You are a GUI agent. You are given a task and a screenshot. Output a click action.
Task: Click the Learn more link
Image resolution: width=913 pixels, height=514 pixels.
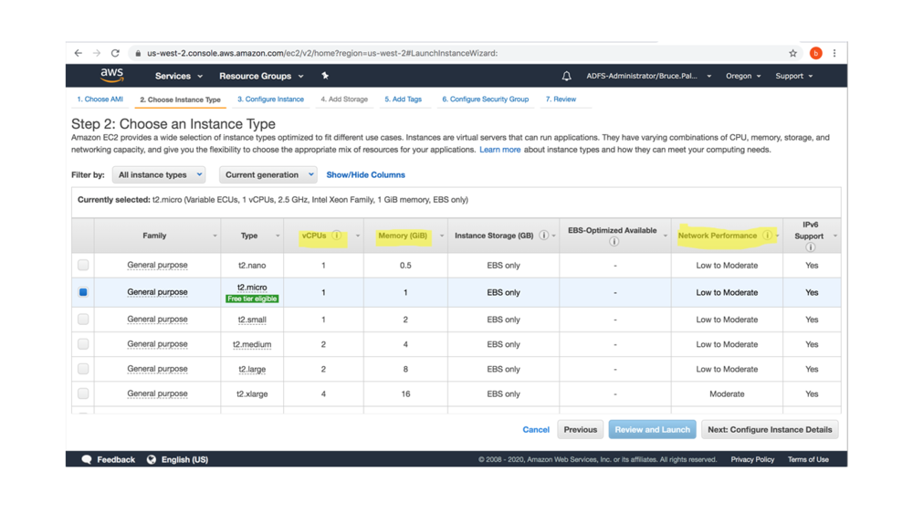tap(499, 150)
